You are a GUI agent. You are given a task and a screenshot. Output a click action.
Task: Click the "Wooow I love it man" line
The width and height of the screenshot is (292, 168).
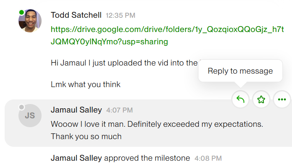[x=157, y=124]
